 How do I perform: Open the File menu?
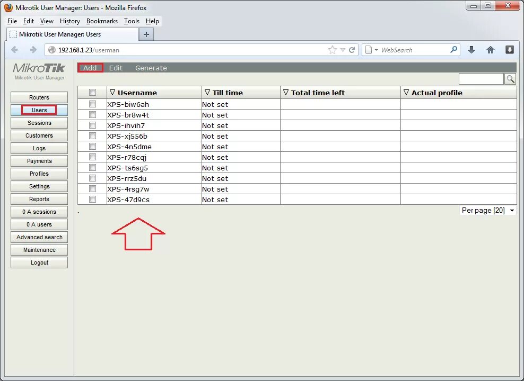(x=12, y=21)
